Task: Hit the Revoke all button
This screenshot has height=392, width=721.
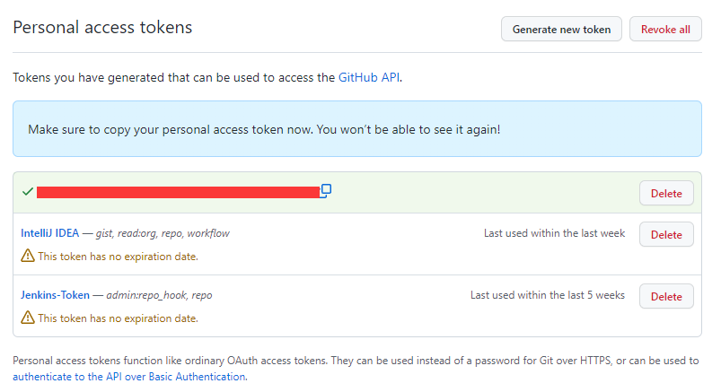Action: (x=665, y=30)
